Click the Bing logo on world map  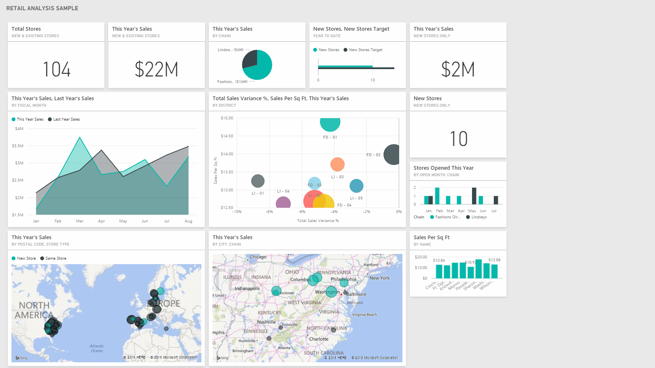pos(21,358)
